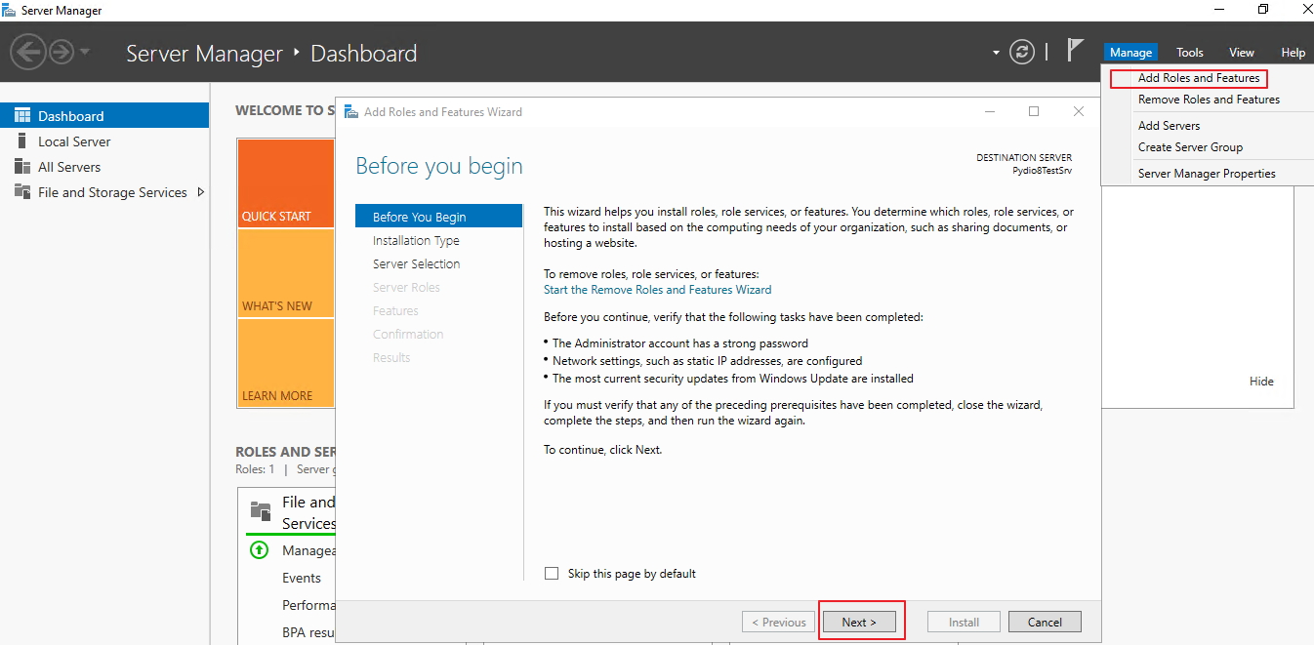Click the greyed-out Install button
Viewport: 1314px width, 645px height.
(964, 622)
